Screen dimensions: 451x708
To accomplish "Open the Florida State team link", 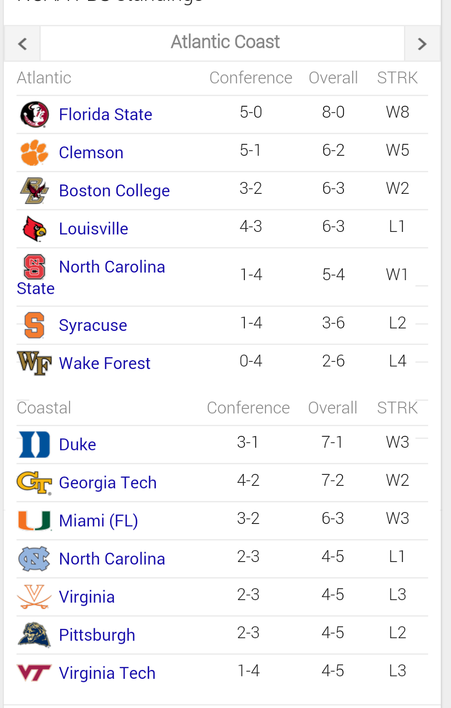I will tap(106, 115).
